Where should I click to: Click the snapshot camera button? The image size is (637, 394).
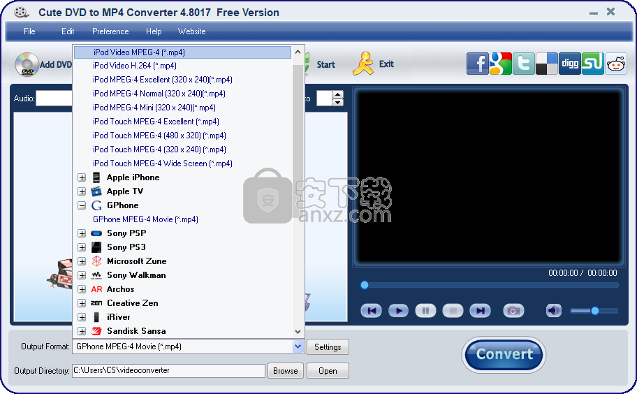click(513, 311)
